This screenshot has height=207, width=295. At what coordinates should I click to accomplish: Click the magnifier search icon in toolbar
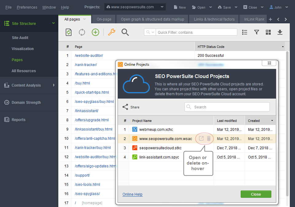pos(125,32)
